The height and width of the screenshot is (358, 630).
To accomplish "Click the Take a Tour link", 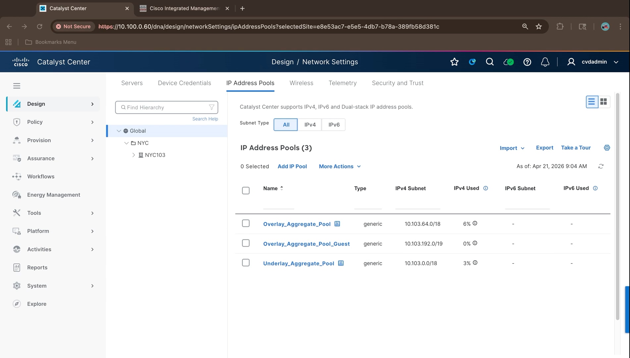I will point(576,148).
